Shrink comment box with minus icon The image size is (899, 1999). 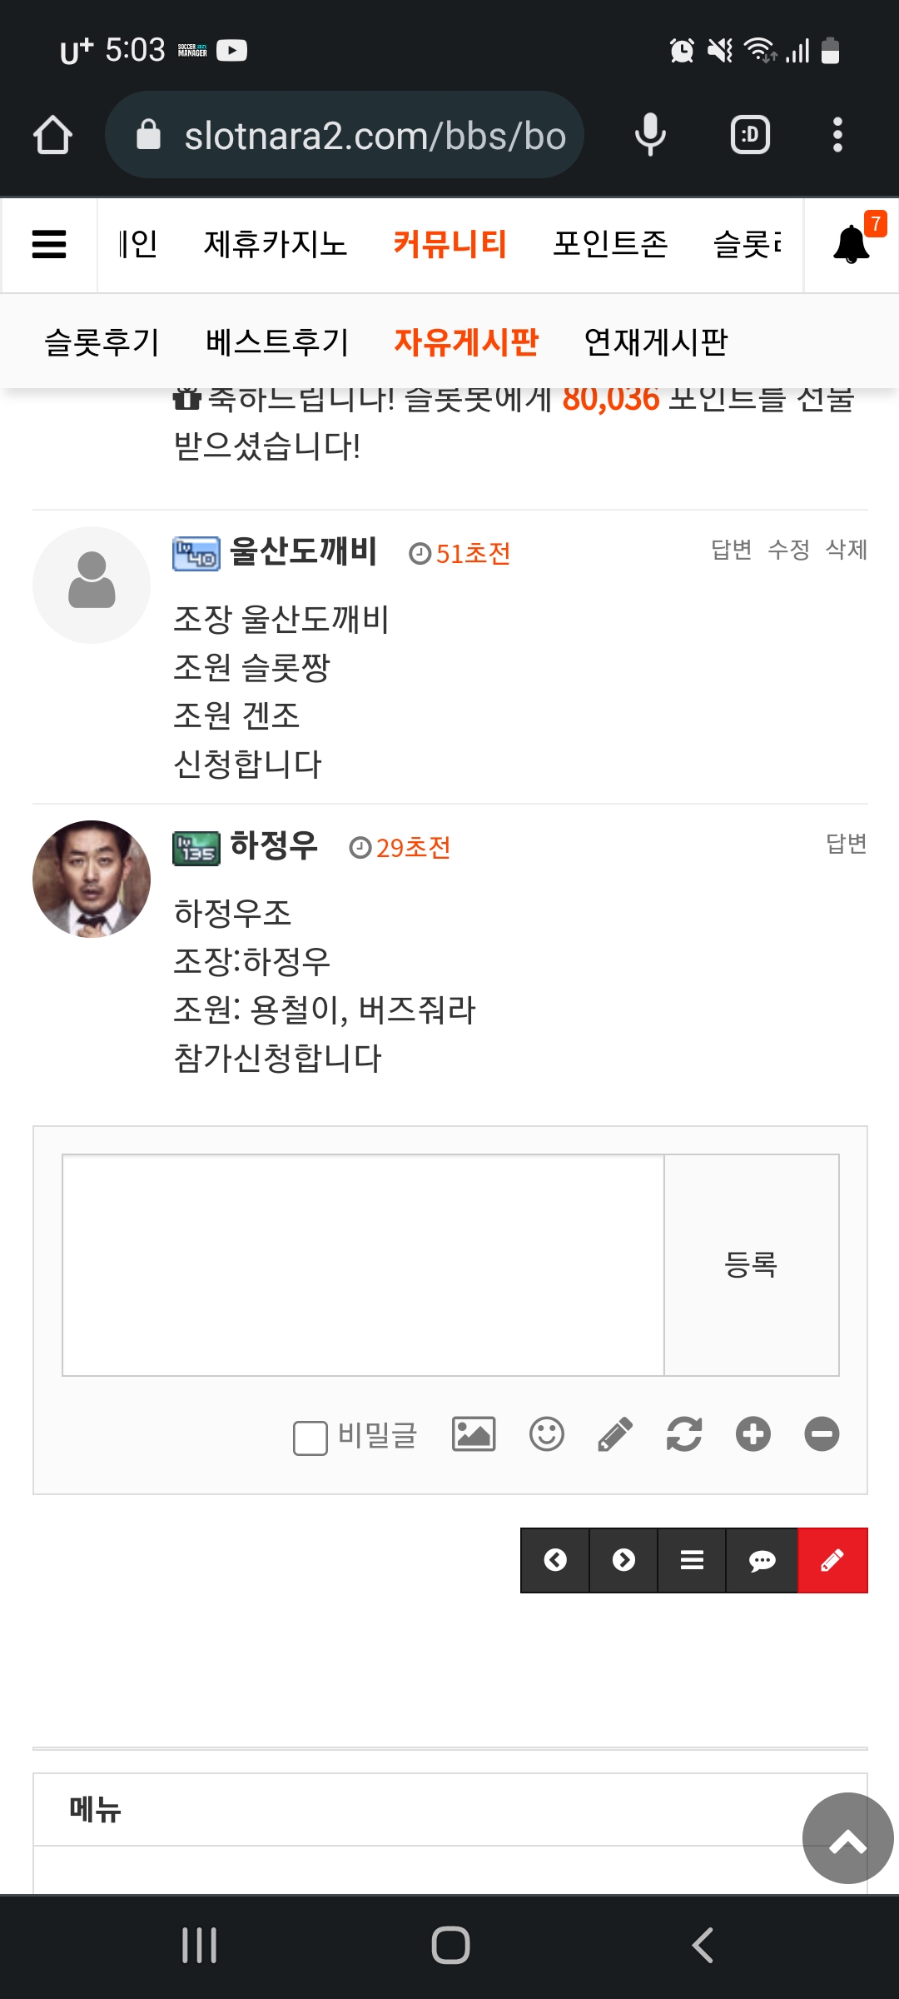click(x=822, y=1434)
